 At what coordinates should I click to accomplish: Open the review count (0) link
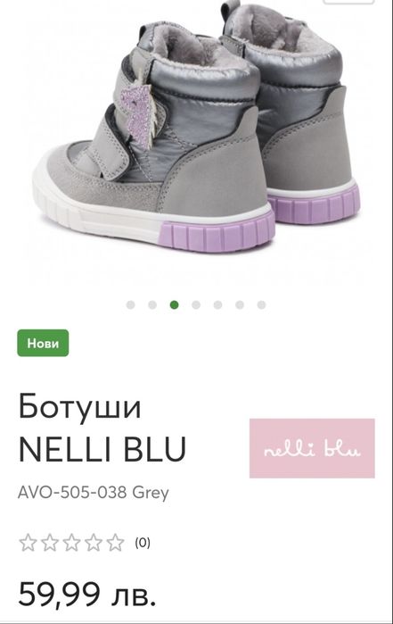143,543
